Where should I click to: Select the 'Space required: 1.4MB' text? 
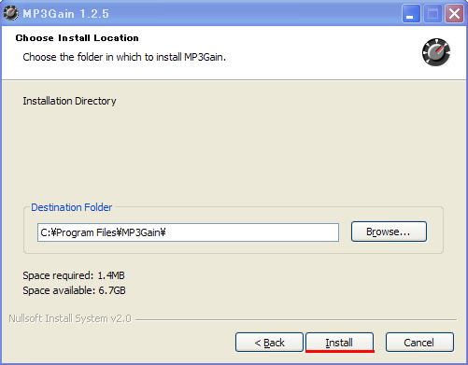pos(74,275)
